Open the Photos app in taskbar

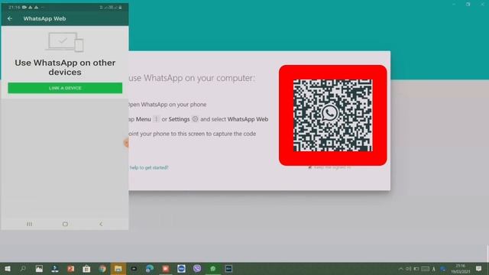click(39, 269)
